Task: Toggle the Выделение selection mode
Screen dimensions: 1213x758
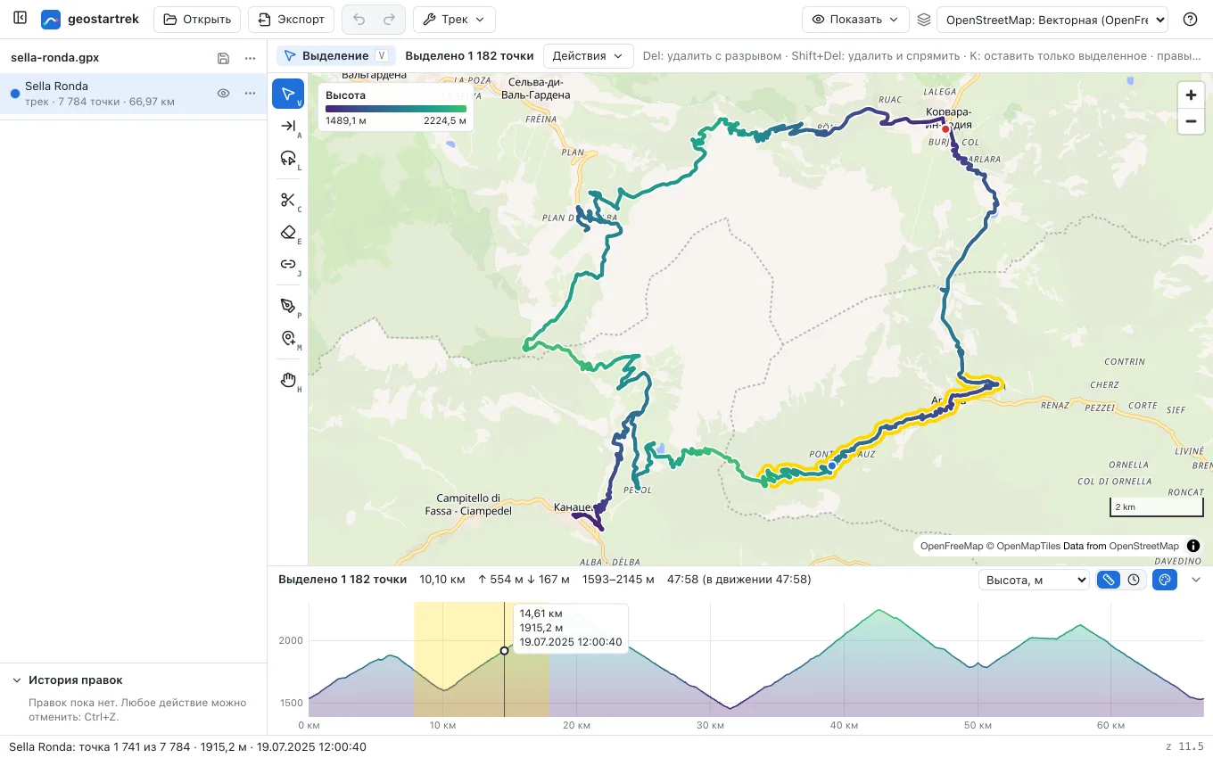Action: pyautogui.click(x=336, y=55)
